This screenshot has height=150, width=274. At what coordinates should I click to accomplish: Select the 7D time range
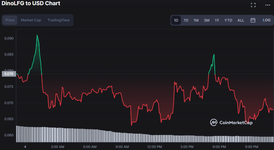pos(186,20)
